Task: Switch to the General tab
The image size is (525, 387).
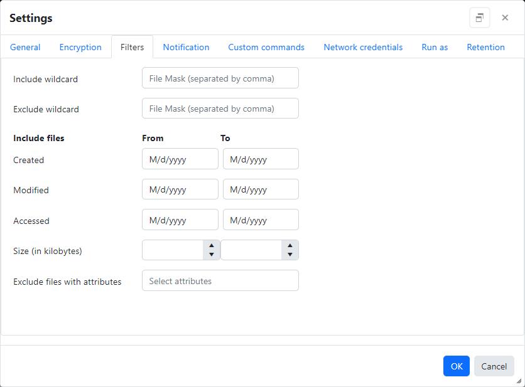Action: pyautogui.click(x=25, y=47)
